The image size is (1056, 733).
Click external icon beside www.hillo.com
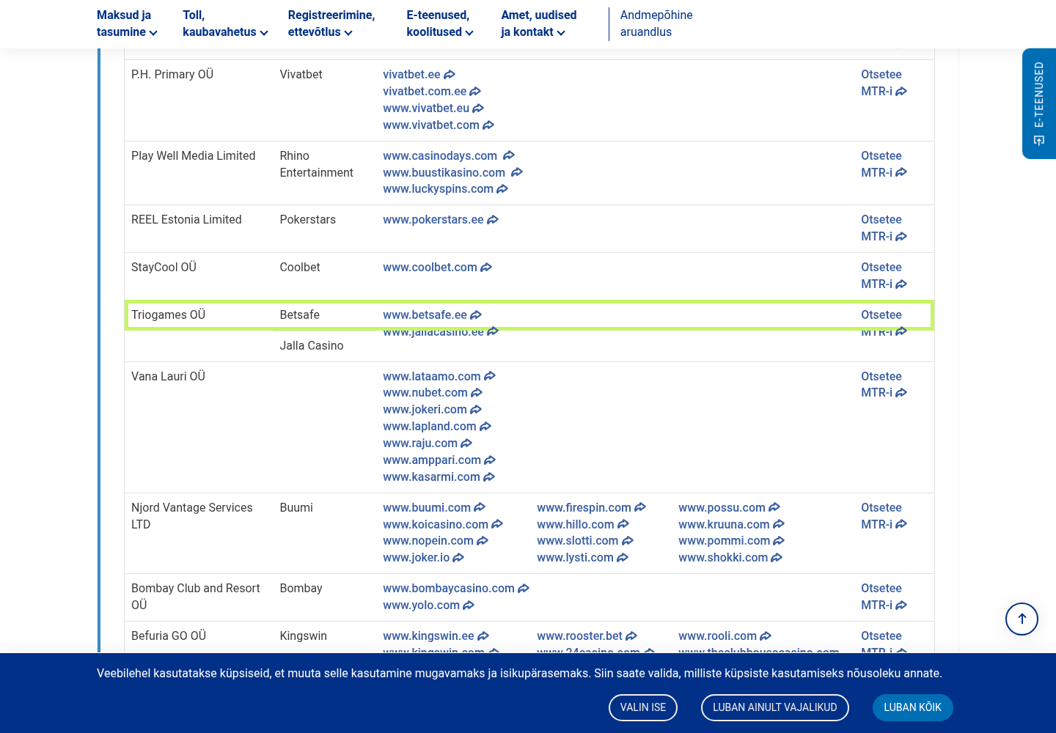[623, 525]
